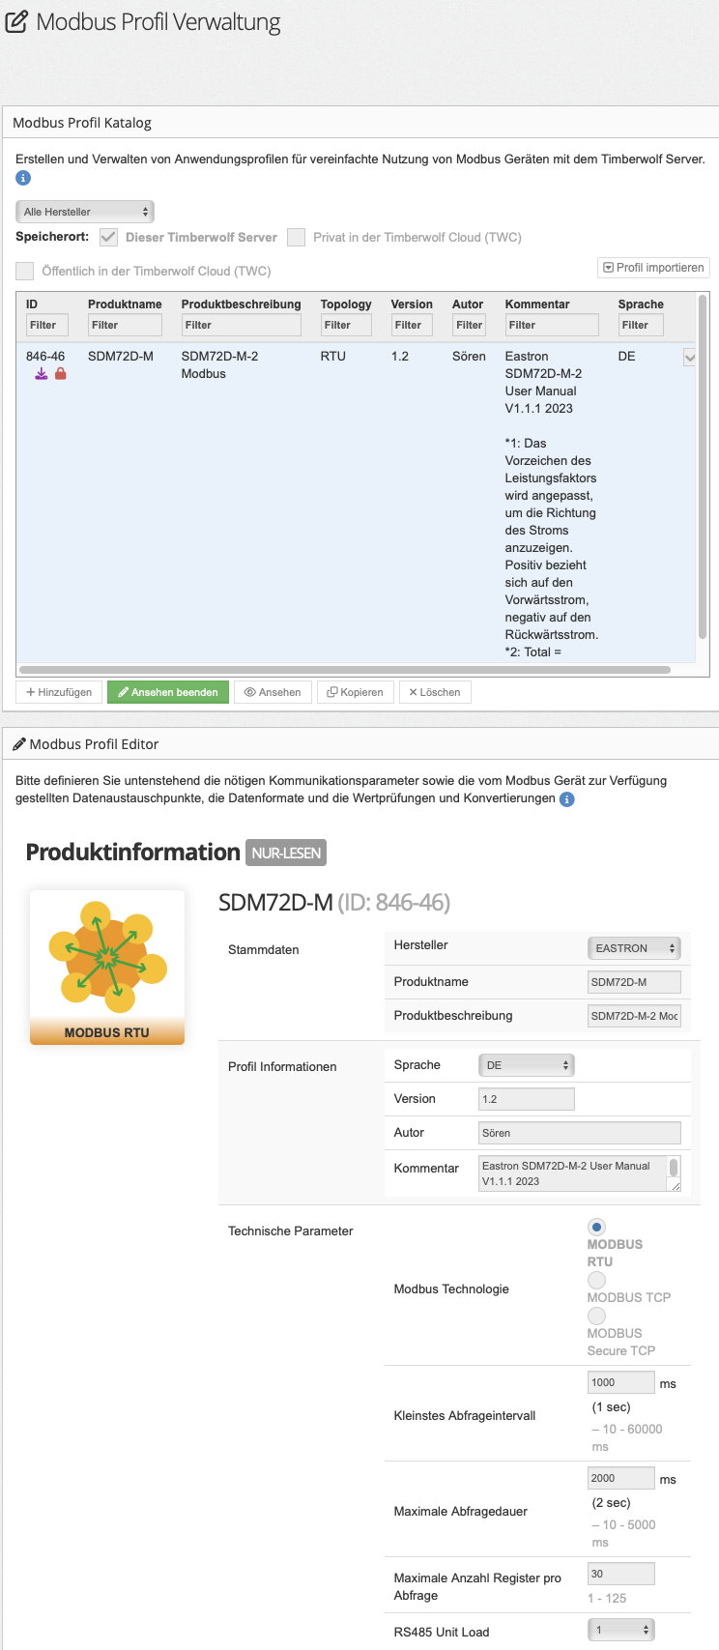Click the Kopieren button
The height and width of the screenshot is (1650, 719).
pyautogui.click(x=356, y=692)
